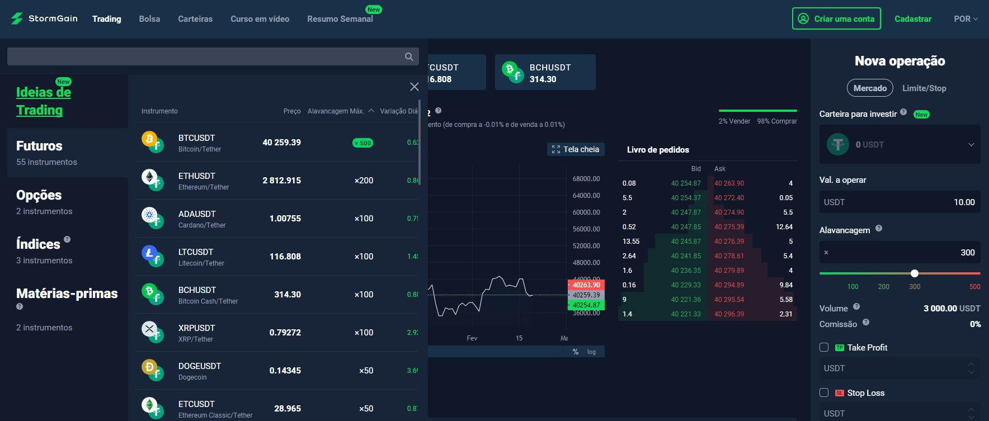Image resolution: width=989 pixels, height=421 pixels.
Task: Select the Futuros category
Action: 68,153
